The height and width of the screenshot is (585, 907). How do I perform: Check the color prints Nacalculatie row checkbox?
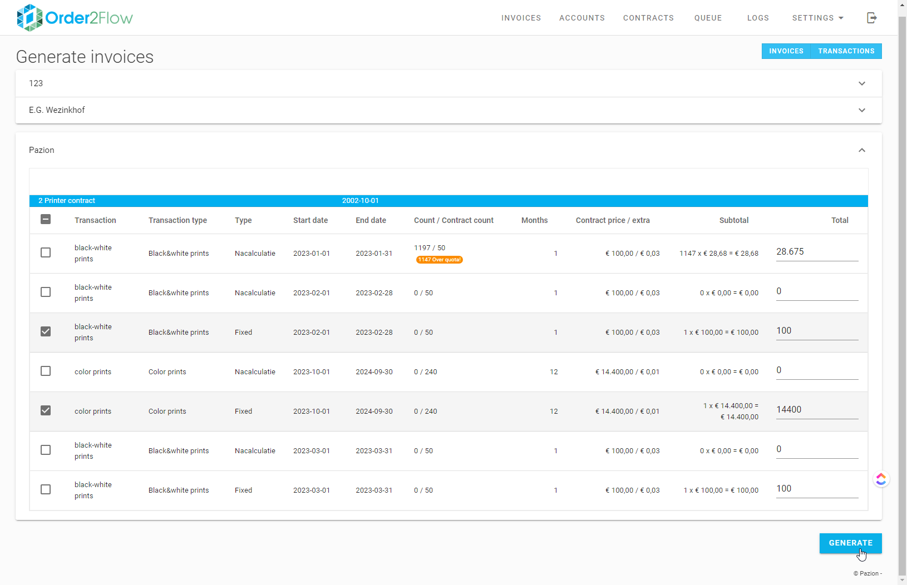pyautogui.click(x=46, y=371)
